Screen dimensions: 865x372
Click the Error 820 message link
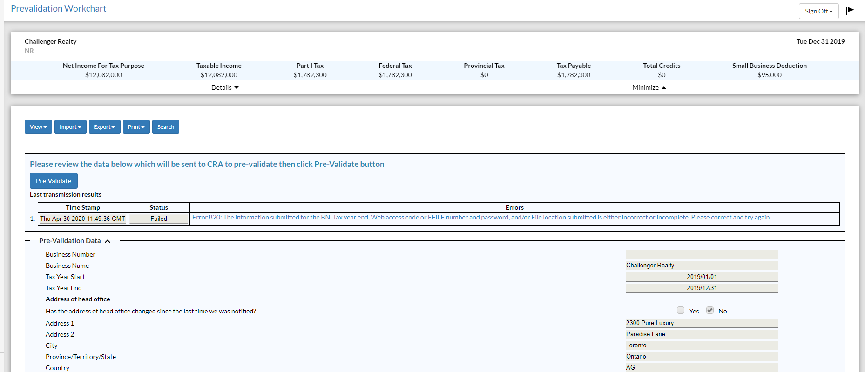point(481,217)
